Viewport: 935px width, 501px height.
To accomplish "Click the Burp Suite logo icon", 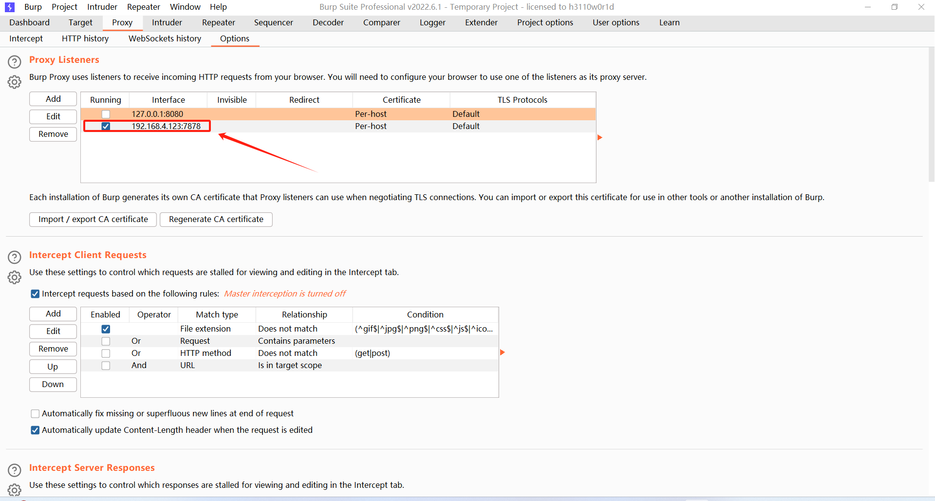I will [x=10, y=7].
